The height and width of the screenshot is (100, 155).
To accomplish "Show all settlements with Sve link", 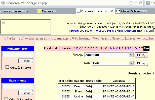I will coord(146,48).
